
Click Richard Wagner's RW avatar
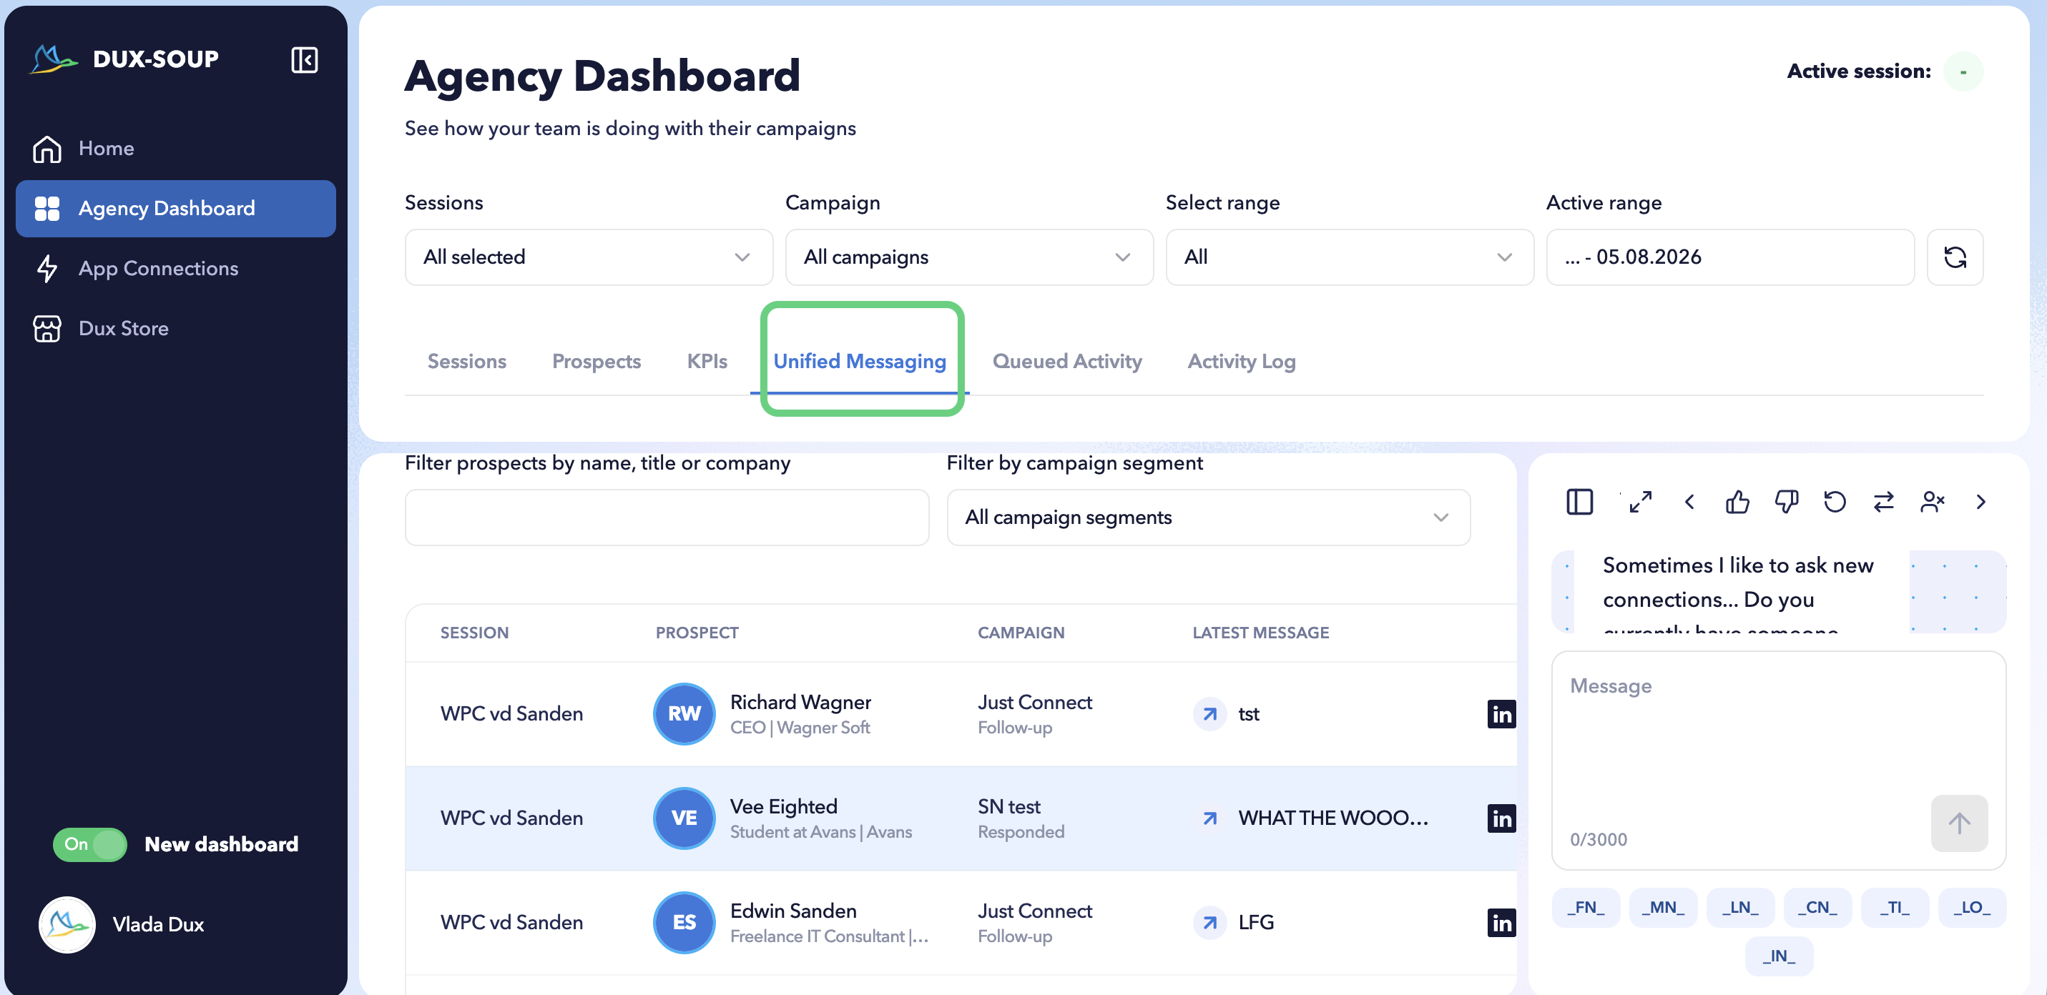(x=684, y=714)
